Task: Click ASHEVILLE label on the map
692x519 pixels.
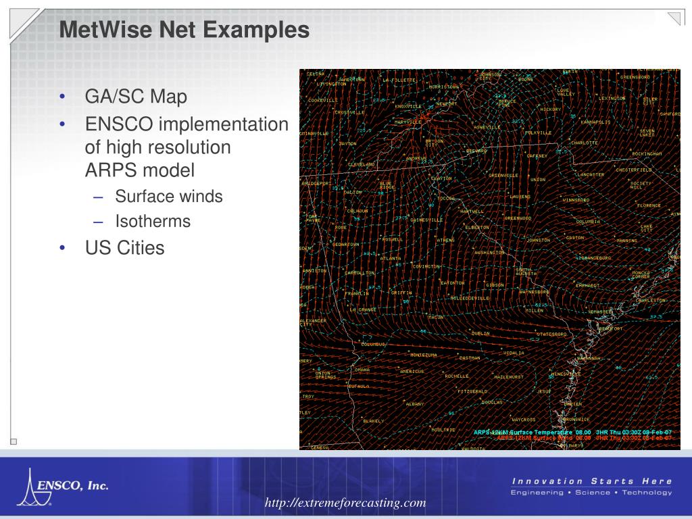Action: (487, 127)
